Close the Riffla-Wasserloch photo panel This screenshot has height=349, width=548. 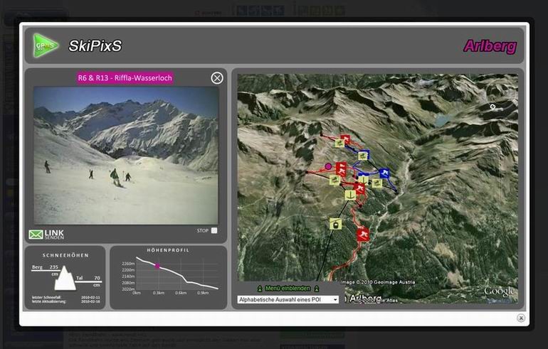[x=217, y=78]
